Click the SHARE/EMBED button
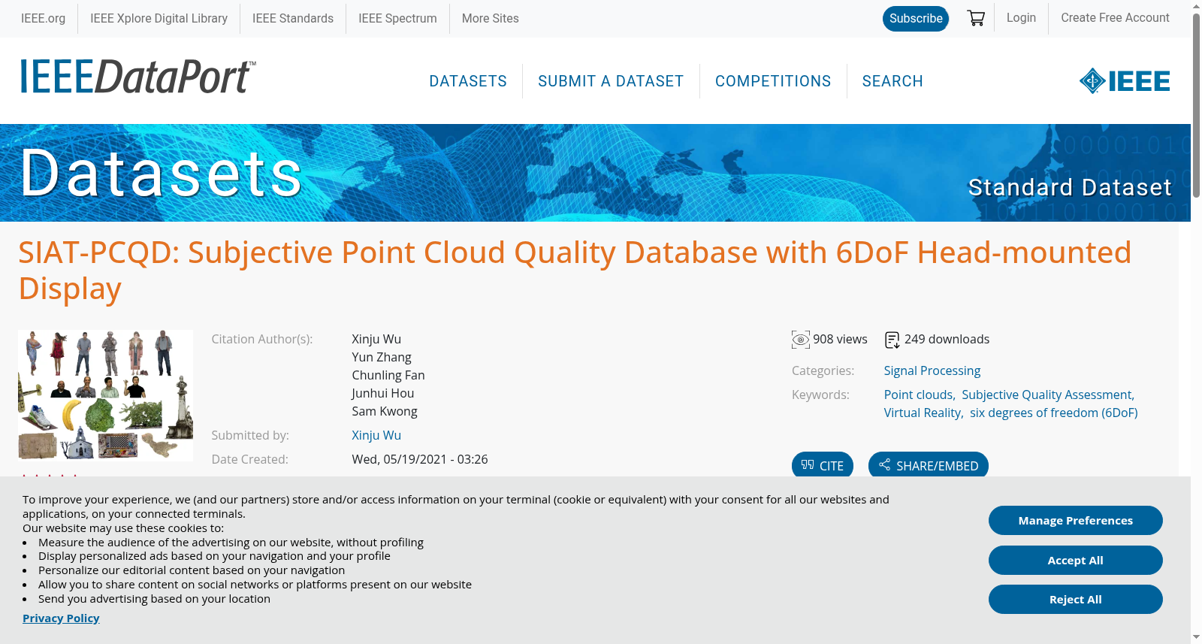This screenshot has width=1202, height=644. pos(929,465)
